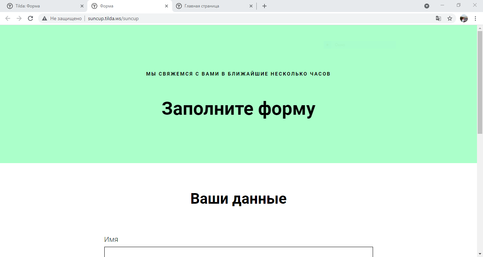The width and height of the screenshot is (483, 257).
Task: Reload the current page
Action: click(x=30, y=18)
